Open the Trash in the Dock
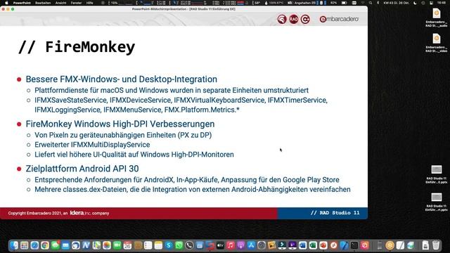The height and width of the screenshot is (253, 450). click(436, 245)
